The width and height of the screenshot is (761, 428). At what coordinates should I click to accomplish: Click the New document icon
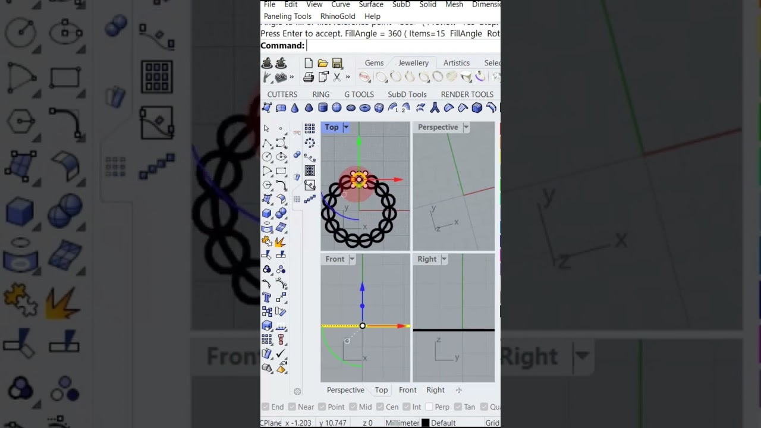tap(309, 63)
